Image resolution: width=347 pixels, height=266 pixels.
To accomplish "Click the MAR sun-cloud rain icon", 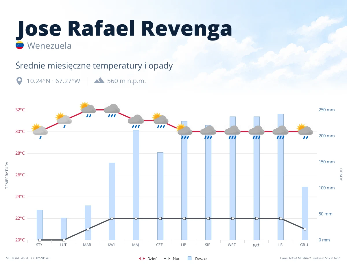I will (x=88, y=110).
